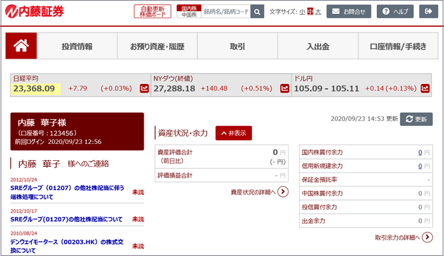Screen dimensions: 444x256
Task: Open the 入出金 menu
Action: point(318,46)
